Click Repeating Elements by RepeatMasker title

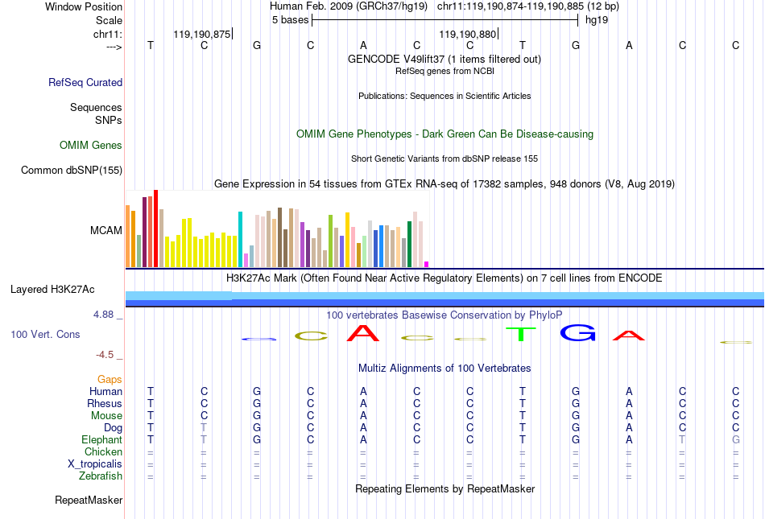click(445, 488)
